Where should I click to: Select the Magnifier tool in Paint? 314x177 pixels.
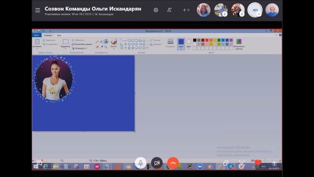[x=106, y=47]
